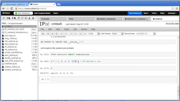Move selected cell down
The image size is (180, 101).
(x=66, y=34)
